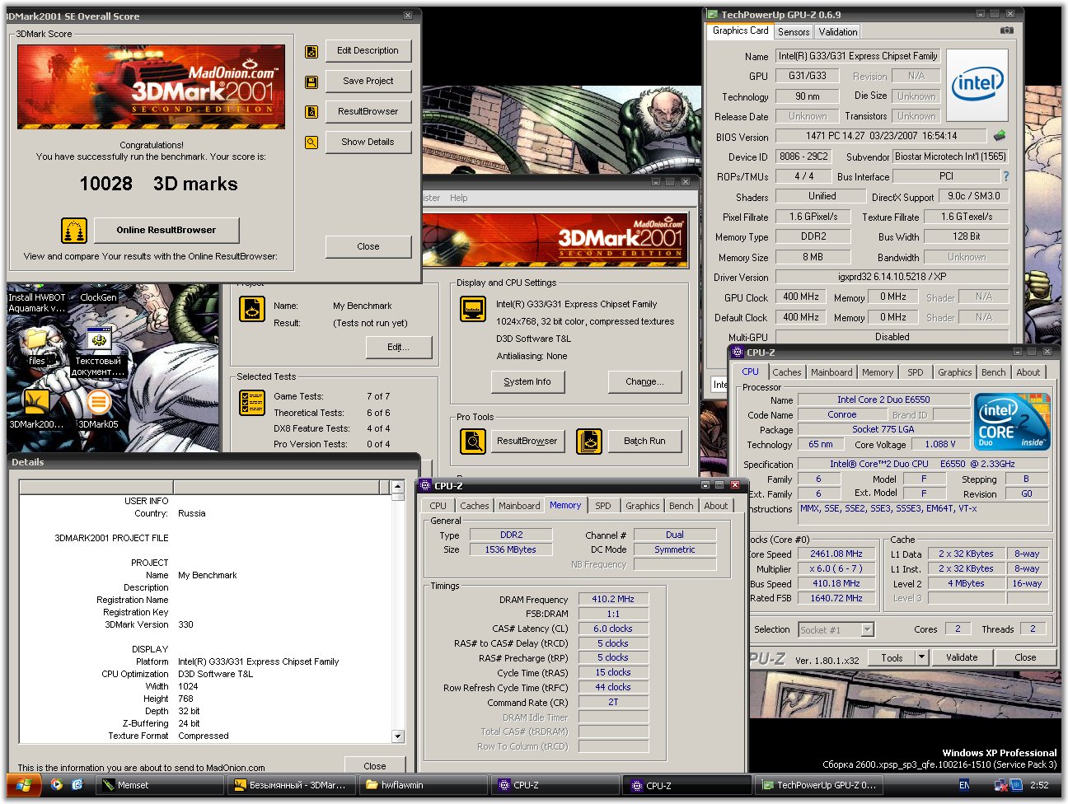Click the System Info button

[527, 382]
